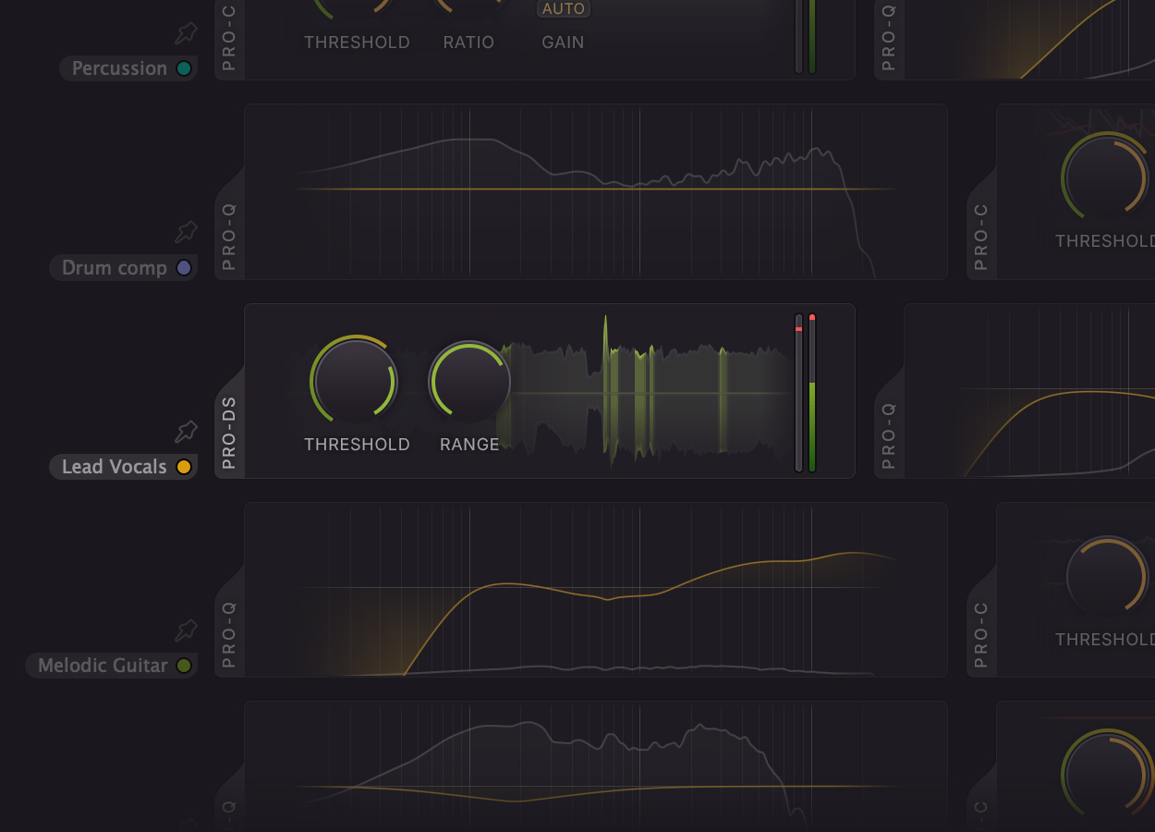
Task: Click the Drum comp Pro-C Threshold knob
Action: tap(1105, 178)
